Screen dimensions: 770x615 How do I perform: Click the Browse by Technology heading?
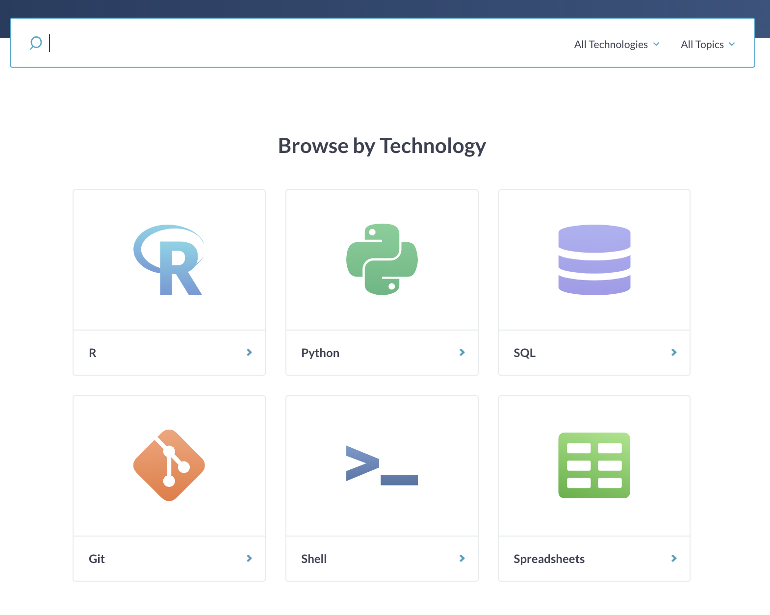click(x=382, y=146)
